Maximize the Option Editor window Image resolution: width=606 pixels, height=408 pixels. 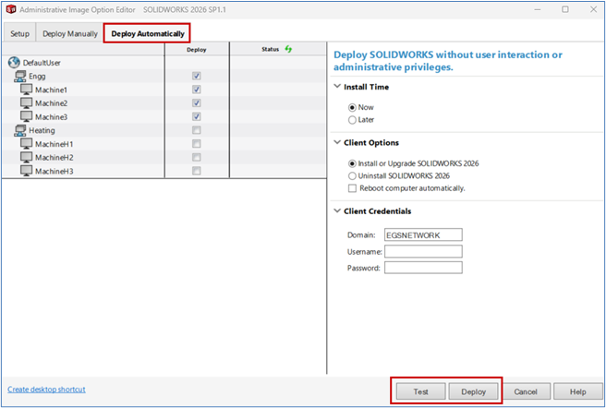565,9
